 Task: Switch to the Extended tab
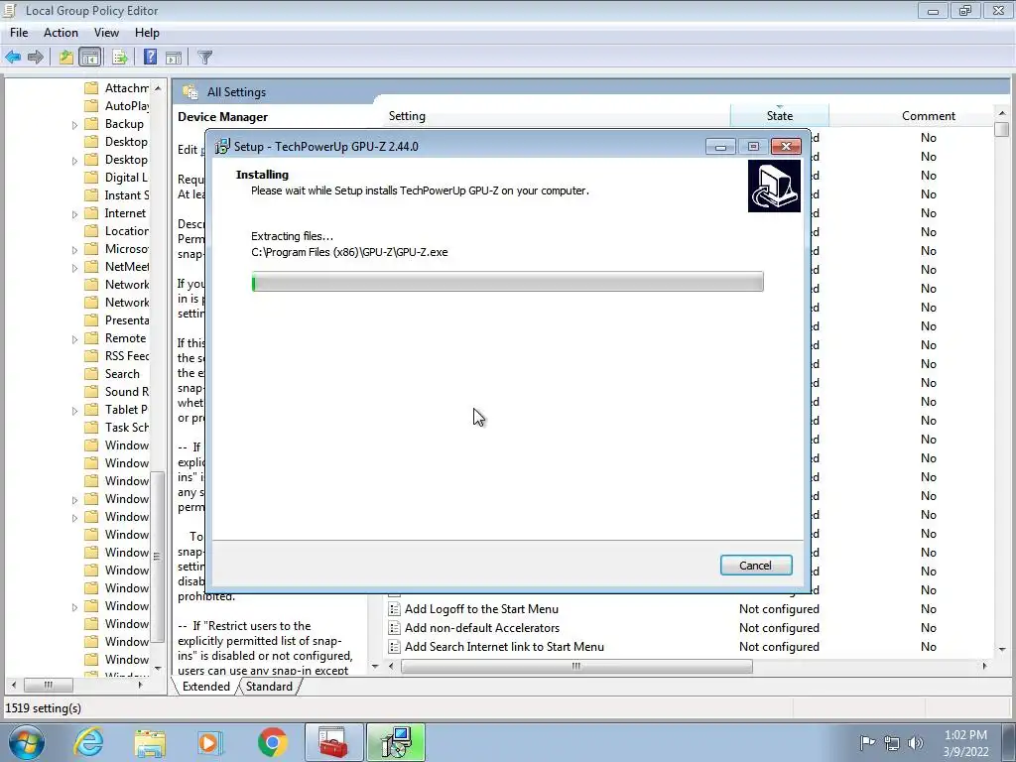pos(206,687)
